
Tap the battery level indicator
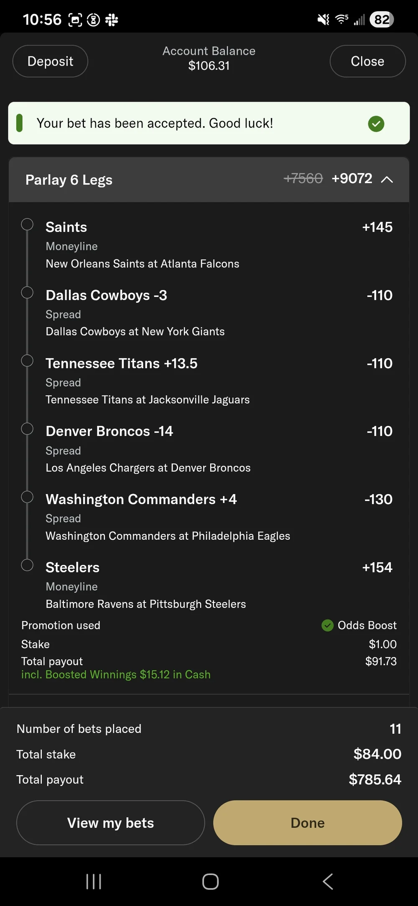coord(381,20)
